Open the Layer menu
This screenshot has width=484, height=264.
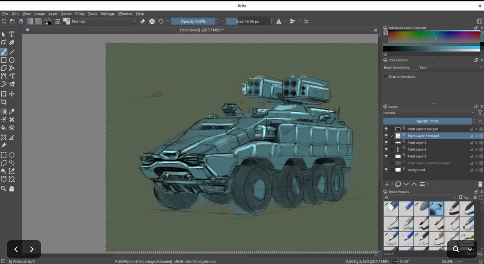(53, 14)
